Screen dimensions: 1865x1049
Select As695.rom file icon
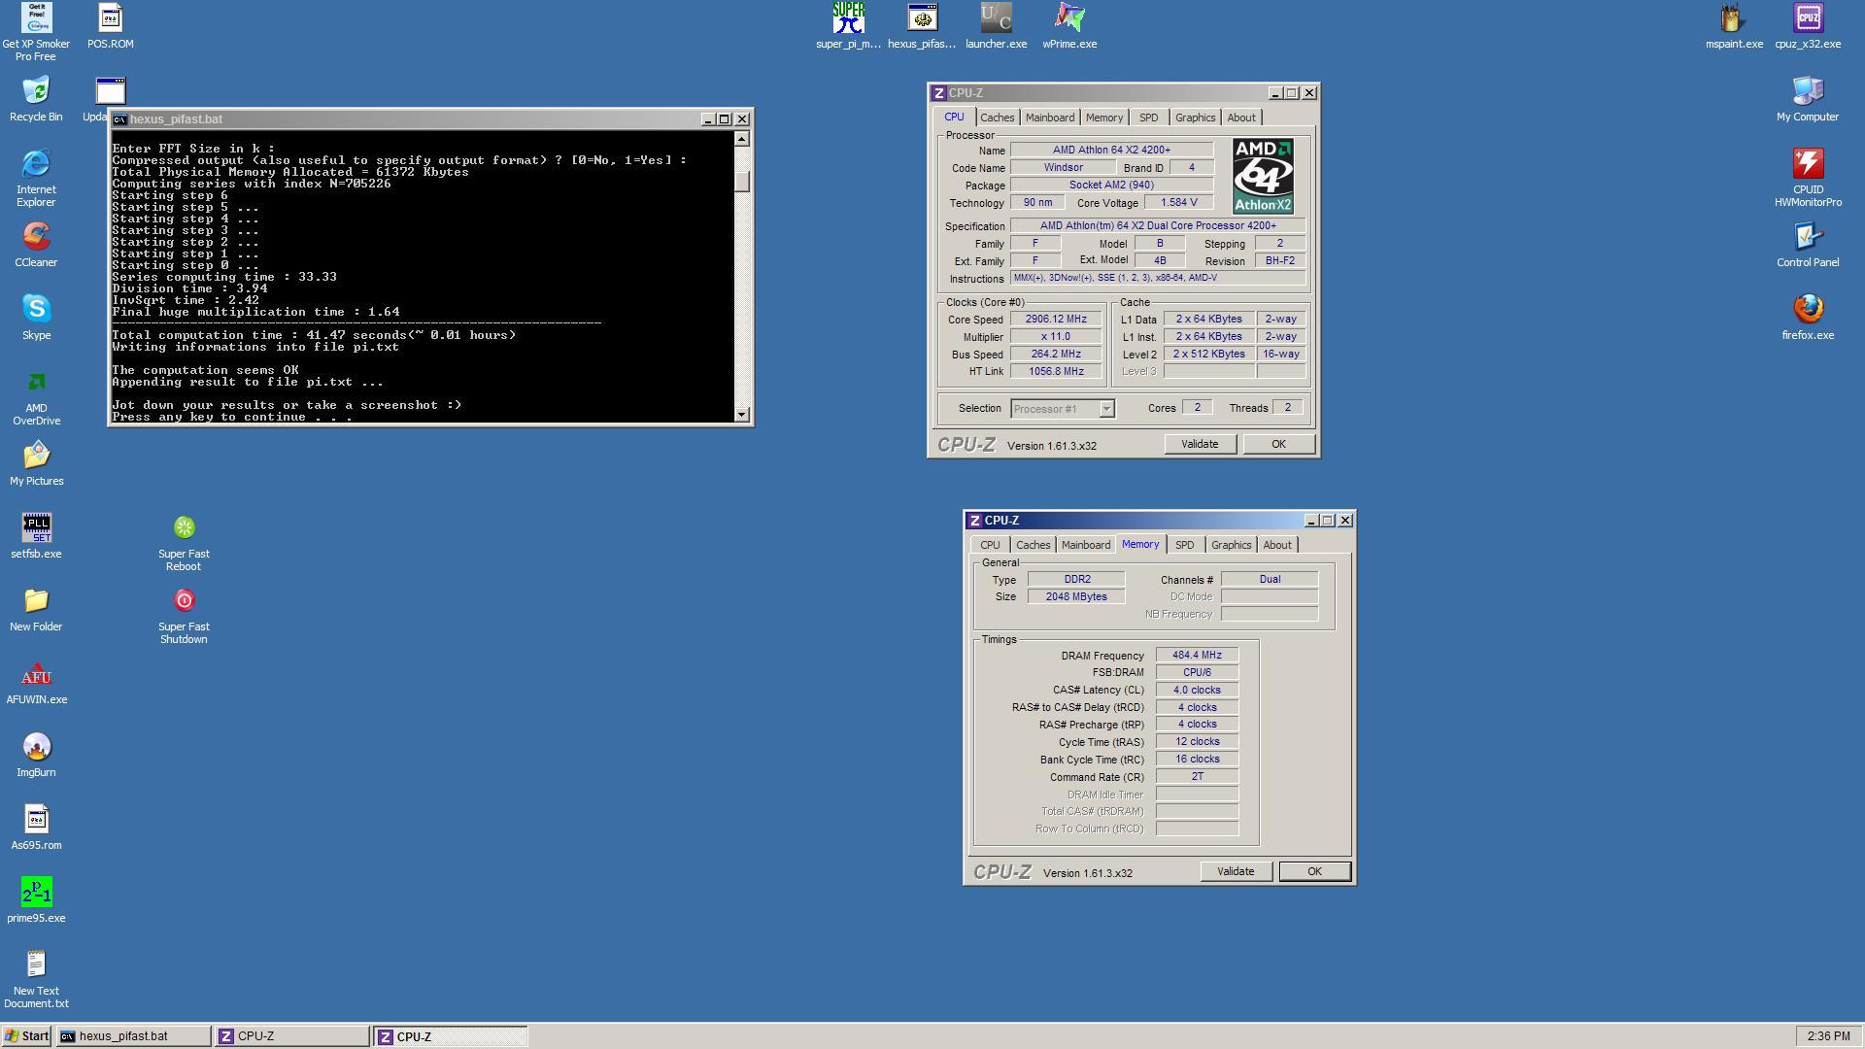tap(36, 828)
